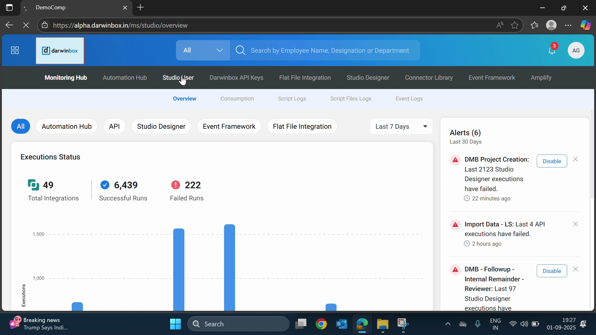Expand the Last 7 Days dropdown
The width and height of the screenshot is (596, 335).
401,127
